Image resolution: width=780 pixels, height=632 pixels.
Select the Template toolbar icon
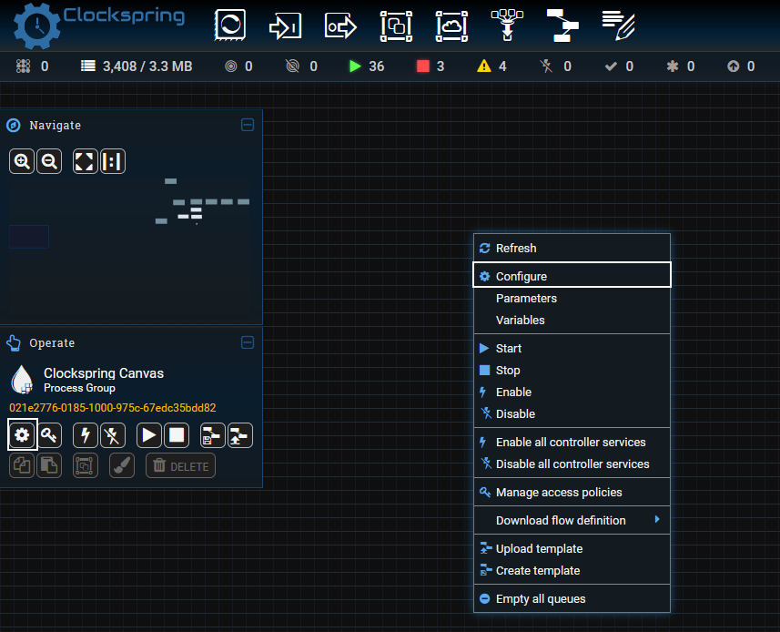[562, 25]
